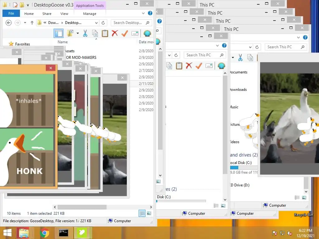Image resolution: width=319 pixels, height=239 pixels.
Task: Switch to the View ribbon tab
Action: (x=64, y=14)
